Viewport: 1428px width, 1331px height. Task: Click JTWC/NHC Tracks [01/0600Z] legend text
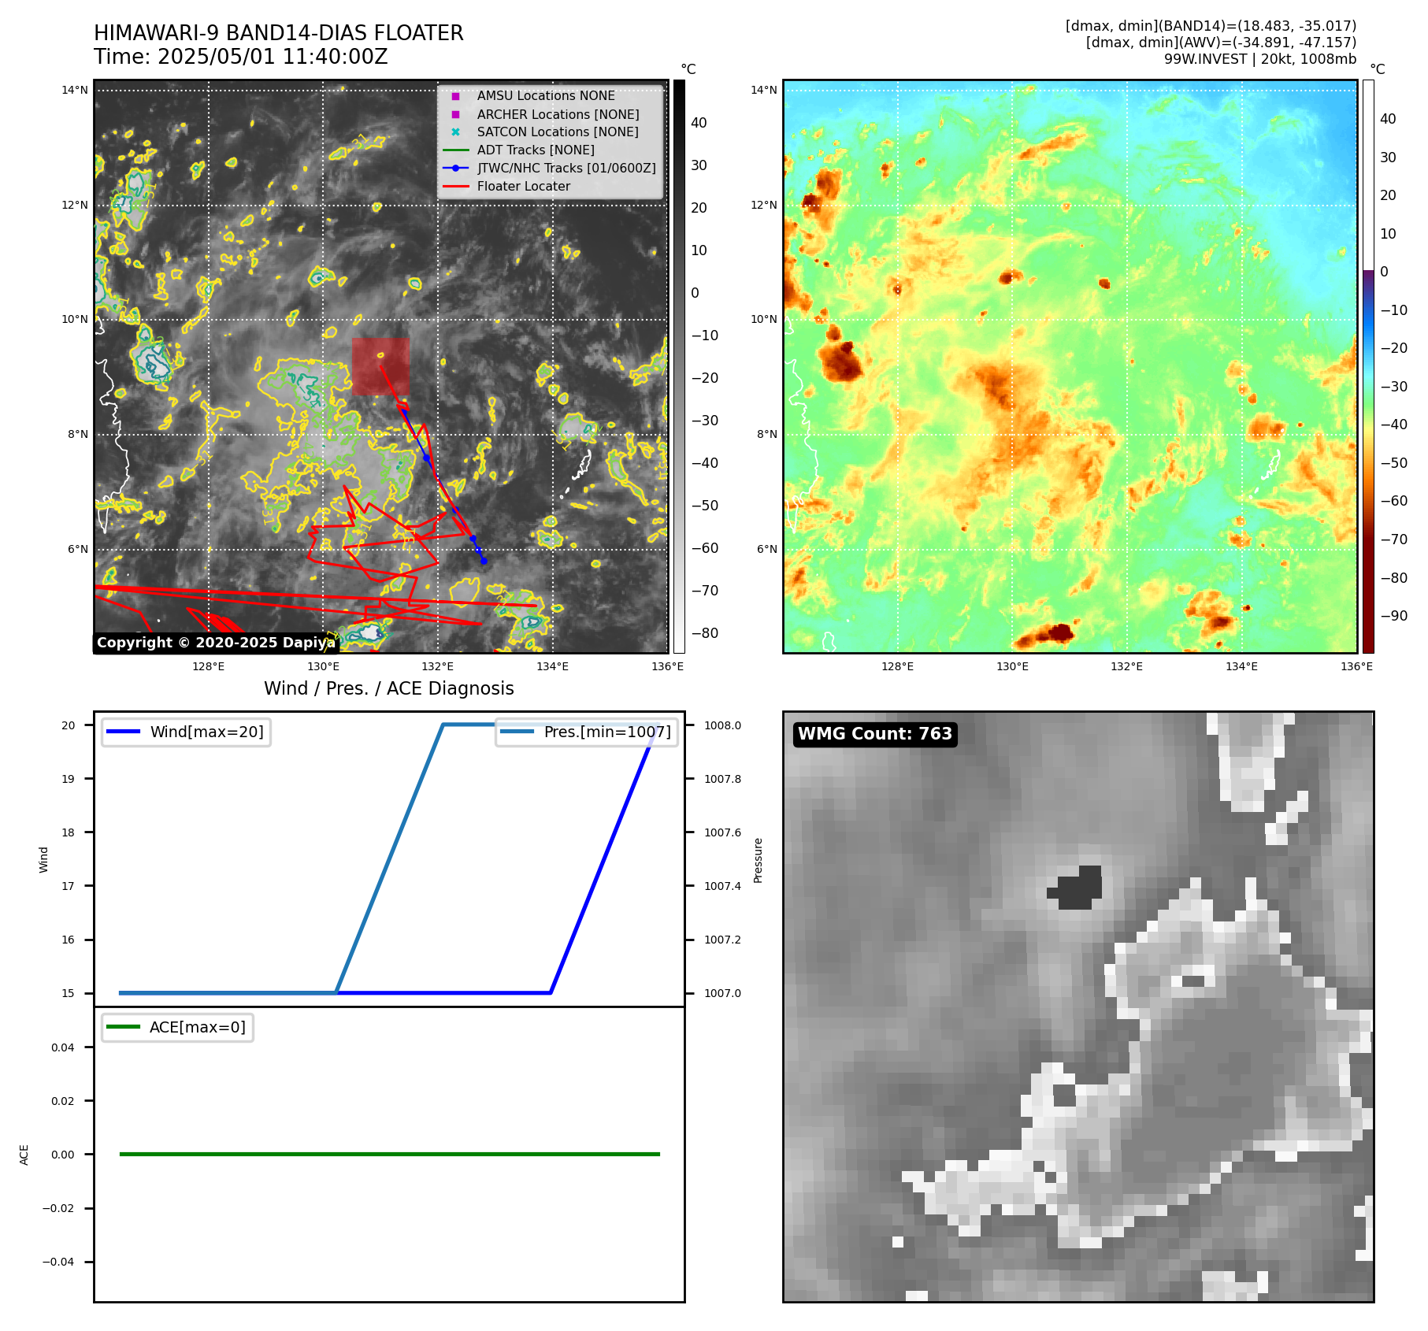point(566,168)
